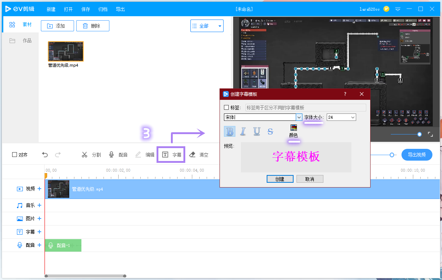Click the lara520cc account name
The width and height of the screenshot is (442, 280).
tap(369, 9)
